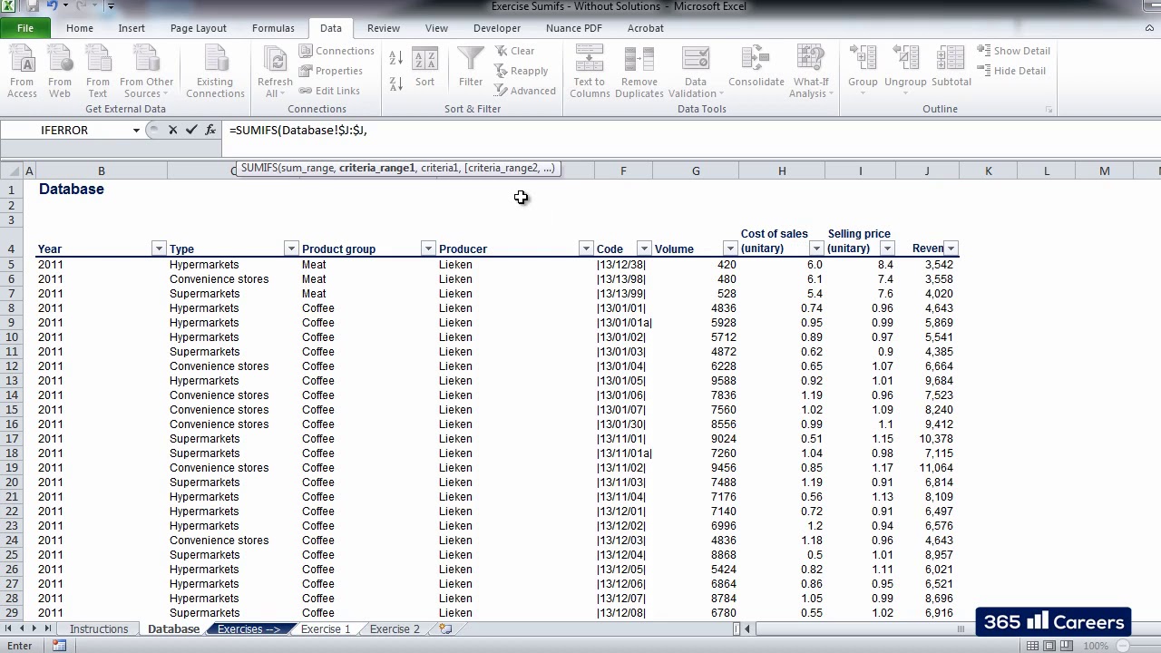This screenshot has width=1161, height=653.
Task: Switch to the Nuance PDF tab
Action: 574,28
